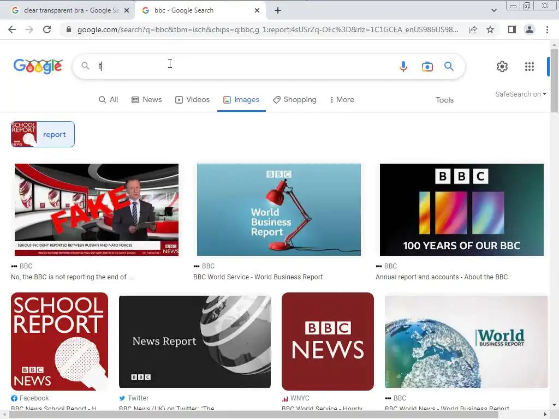Close the 'clear transparent bra' tab
The width and height of the screenshot is (559, 419).
[127, 10]
